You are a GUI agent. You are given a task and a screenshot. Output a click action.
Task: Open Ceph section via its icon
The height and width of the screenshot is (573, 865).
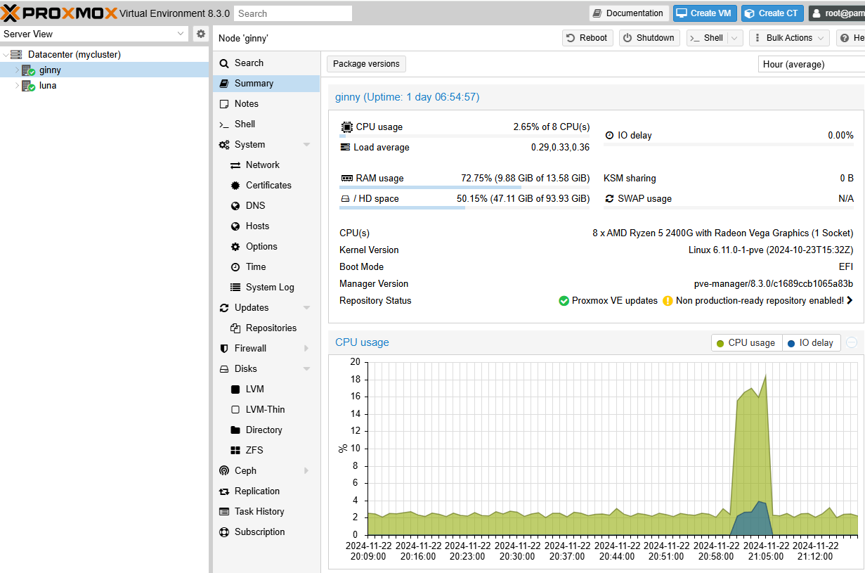click(224, 470)
